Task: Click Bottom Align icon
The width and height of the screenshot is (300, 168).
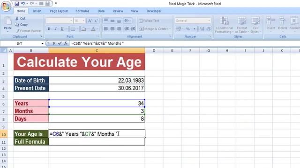Action: click(119, 21)
